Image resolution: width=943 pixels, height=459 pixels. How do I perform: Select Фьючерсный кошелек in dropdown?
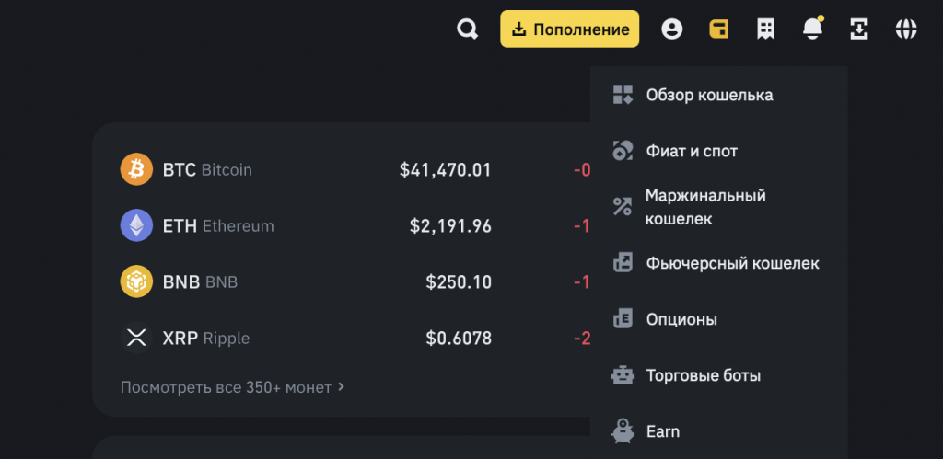coord(732,264)
